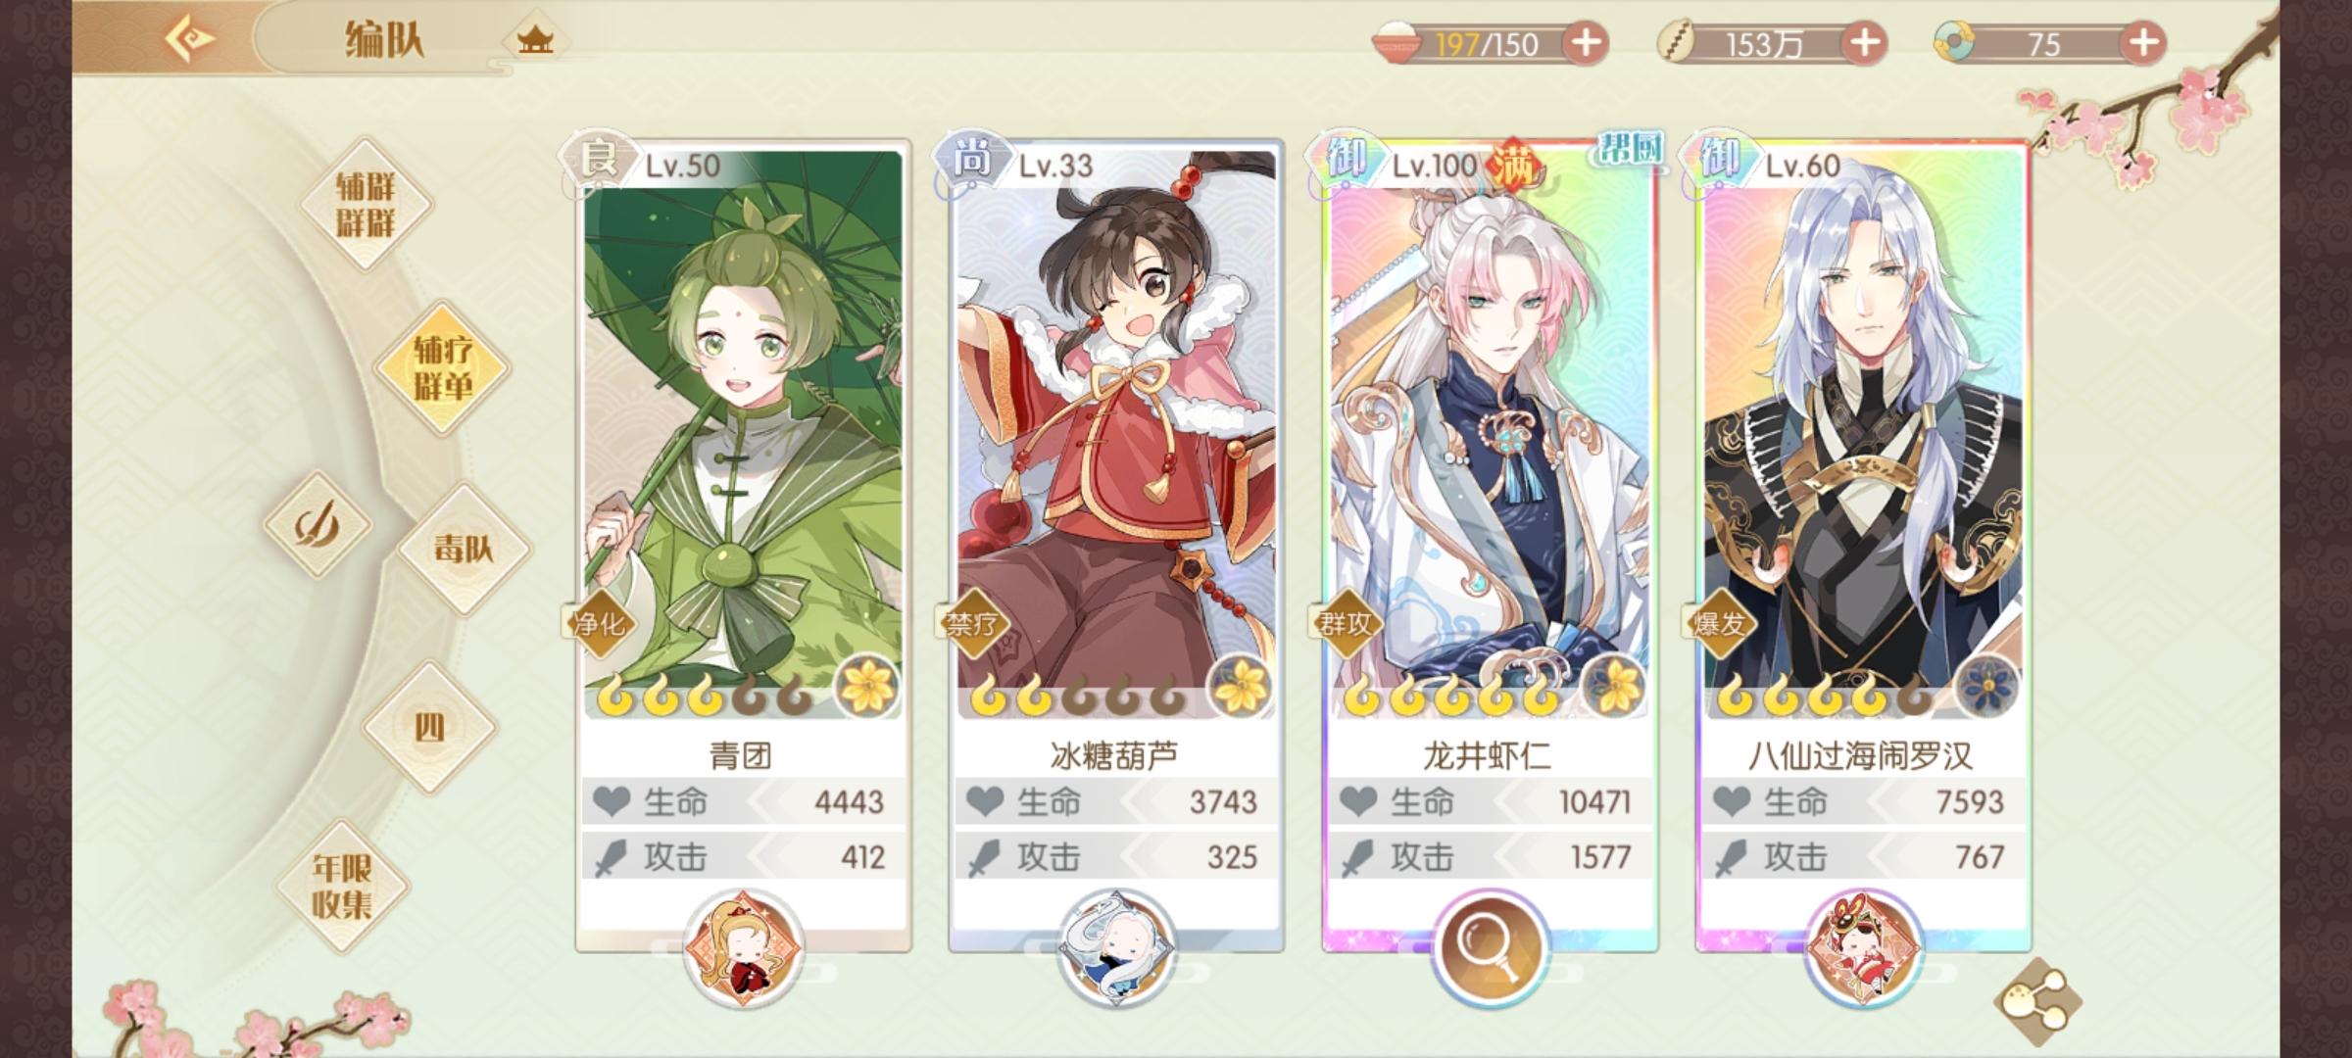The image size is (2352, 1058).
Task: Open the share icon at bottom right
Action: (x=2036, y=1001)
